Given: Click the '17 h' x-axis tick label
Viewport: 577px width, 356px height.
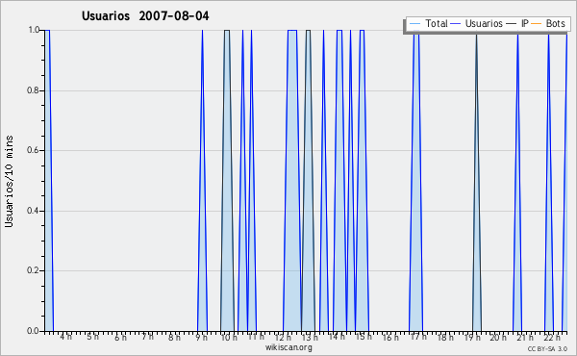Looking at the screenshot, I should pyautogui.click(x=418, y=337).
